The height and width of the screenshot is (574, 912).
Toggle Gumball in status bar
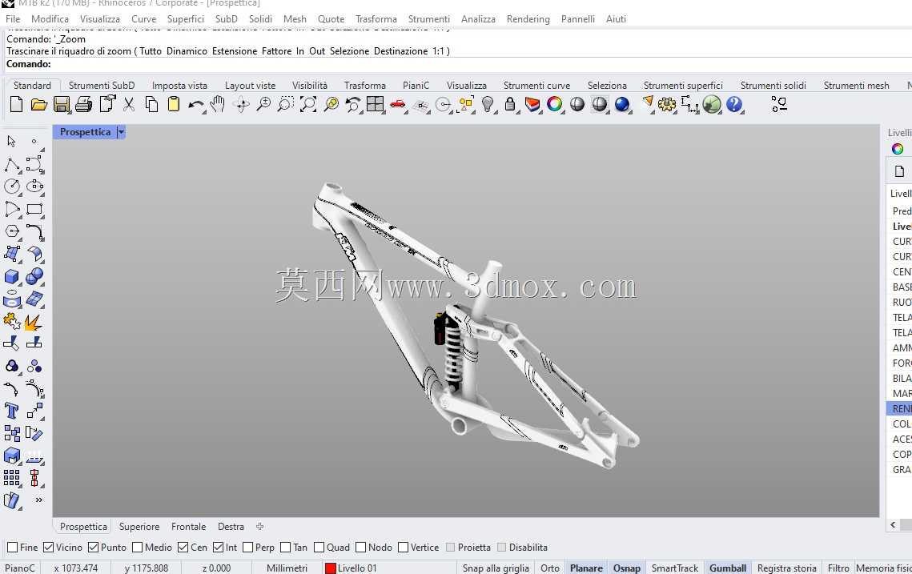(728, 568)
